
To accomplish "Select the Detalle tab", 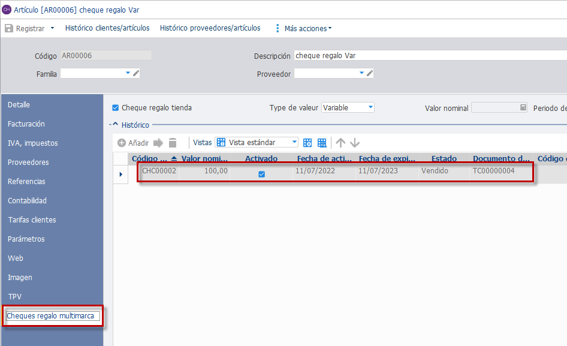I will [19, 104].
